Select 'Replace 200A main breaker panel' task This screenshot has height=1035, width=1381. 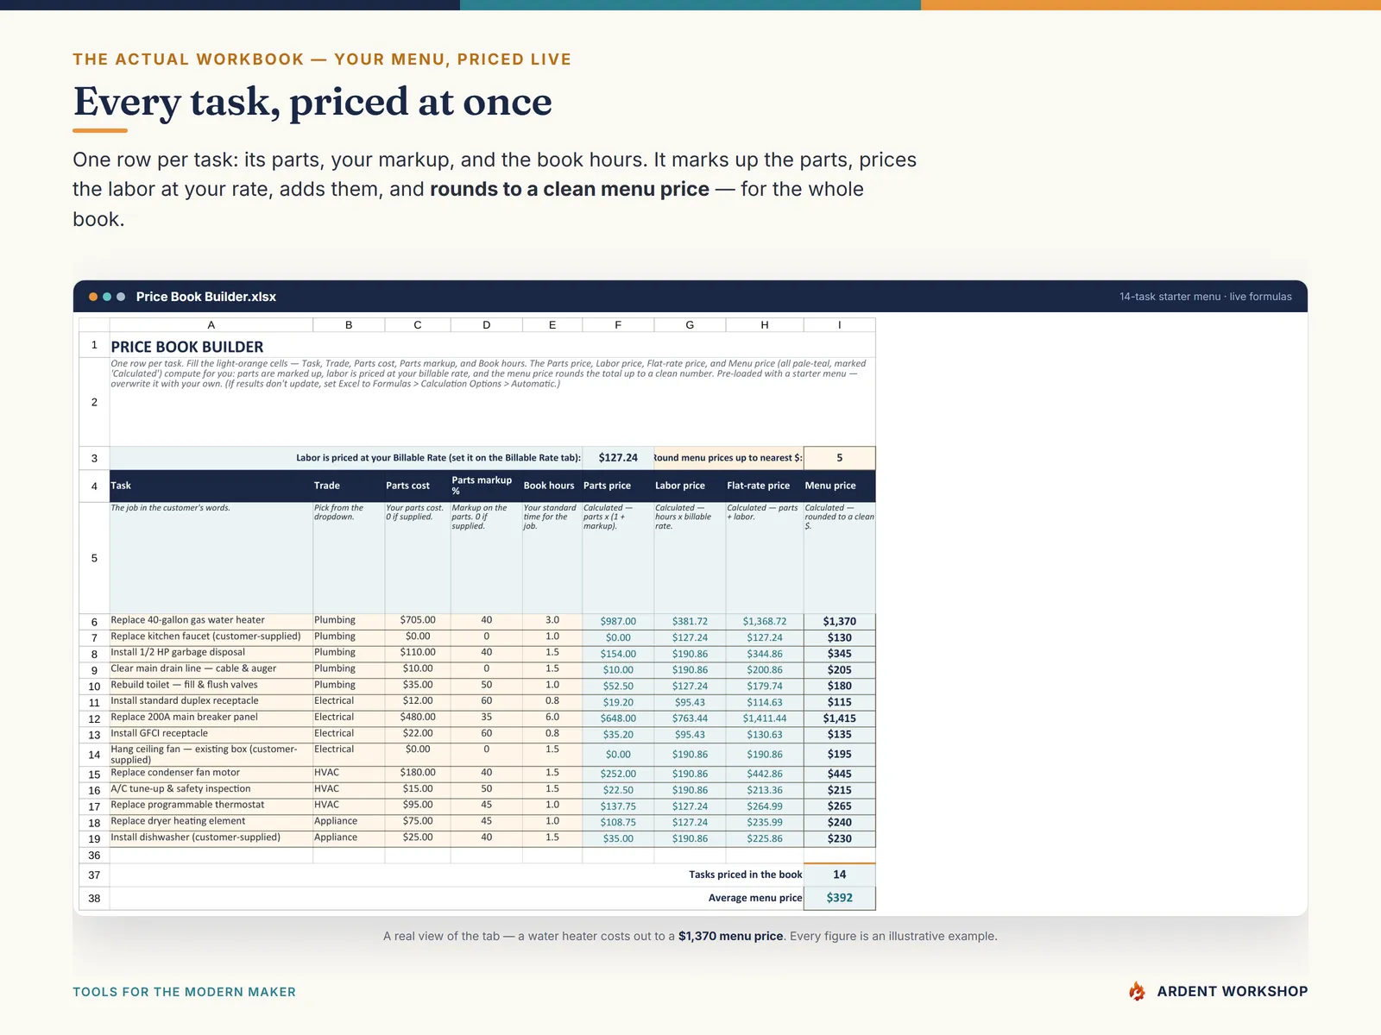tap(211, 718)
